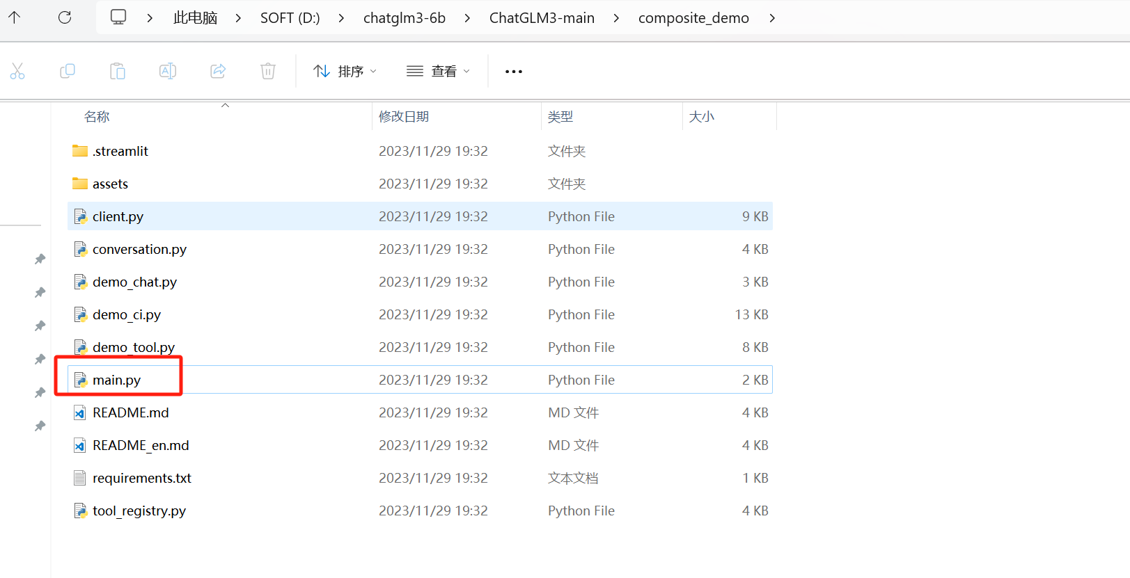Image resolution: width=1130 pixels, height=578 pixels.
Task: Click the 9 KB size of client.py
Action: tap(755, 216)
